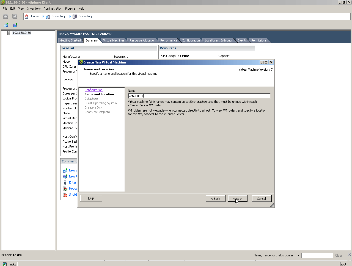
Task: Click the Next button in the wizard
Action: (x=237, y=199)
